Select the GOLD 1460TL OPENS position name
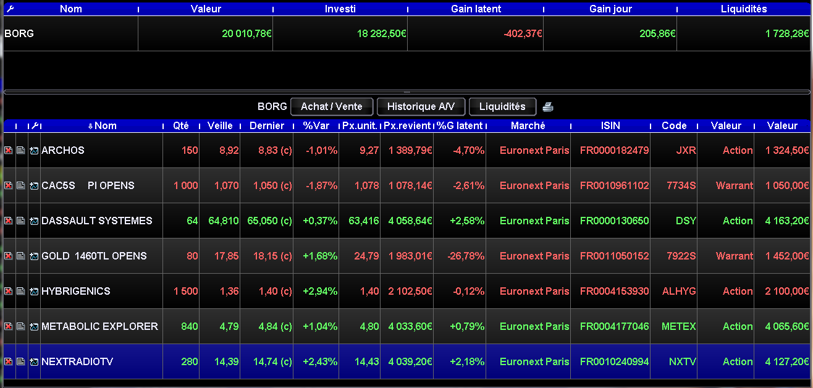This screenshot has width=813, height=388. (x=94, y=256)
